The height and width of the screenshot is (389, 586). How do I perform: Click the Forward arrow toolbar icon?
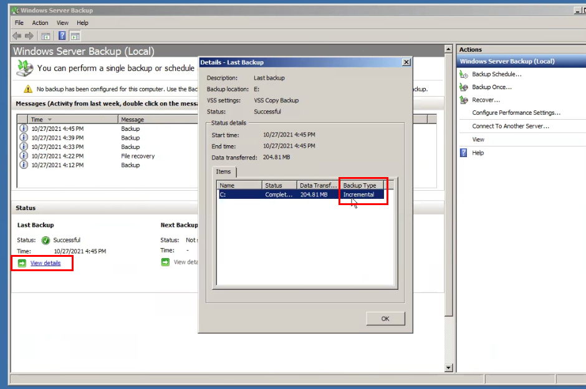(x=29, y=36)
